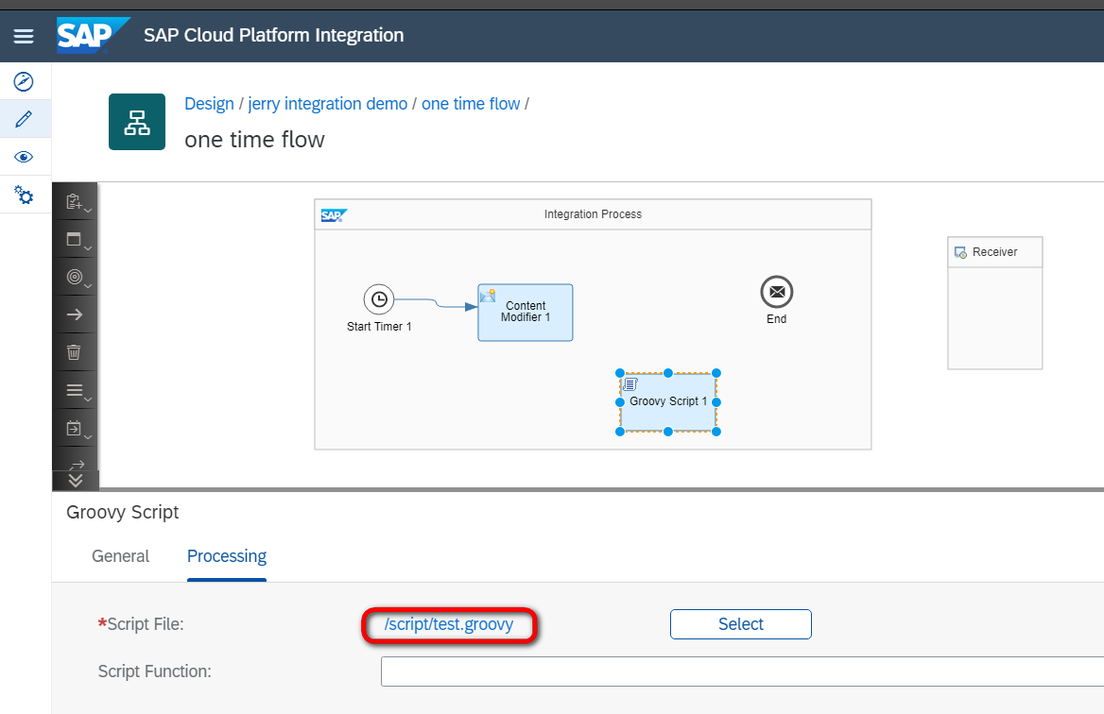
Task: Select the Content Modifier 1 step
Action: coord(526,312)
